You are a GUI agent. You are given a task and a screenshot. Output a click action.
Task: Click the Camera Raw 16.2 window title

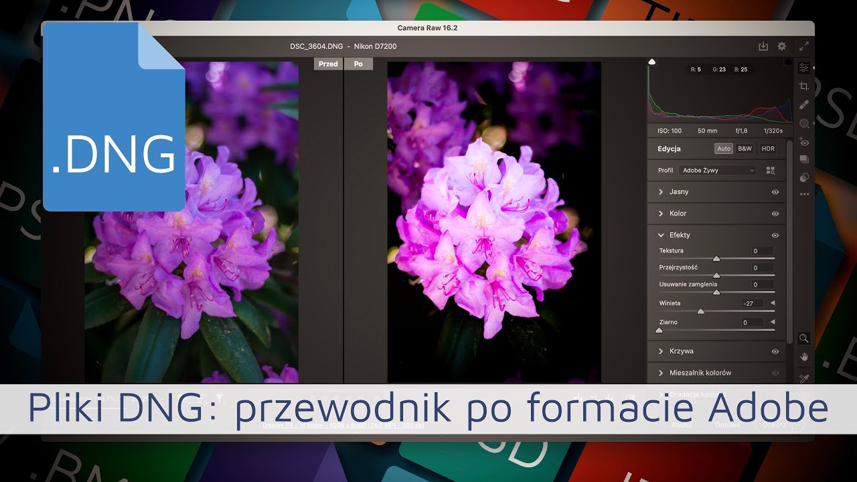pos(427,28)
